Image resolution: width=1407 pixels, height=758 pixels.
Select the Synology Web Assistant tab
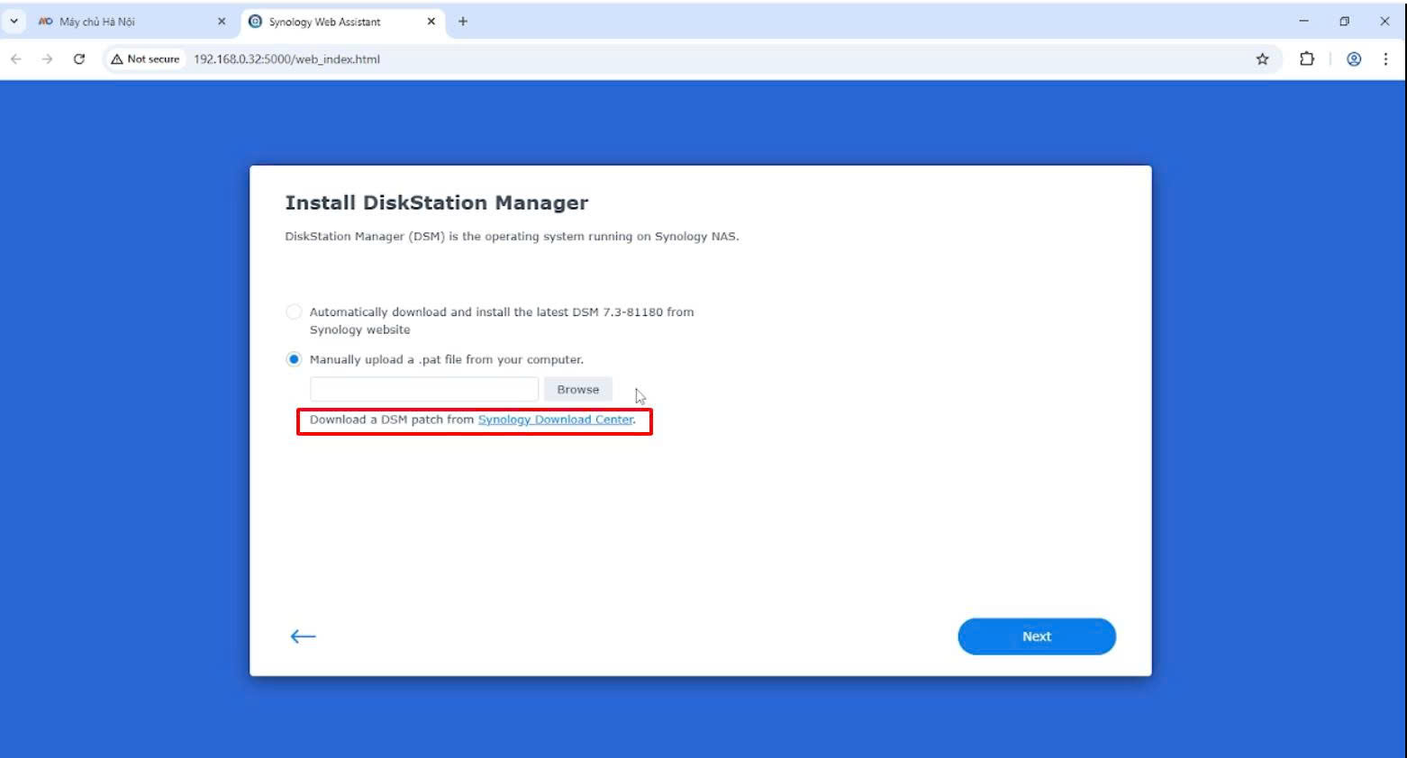tap(333, 22)
